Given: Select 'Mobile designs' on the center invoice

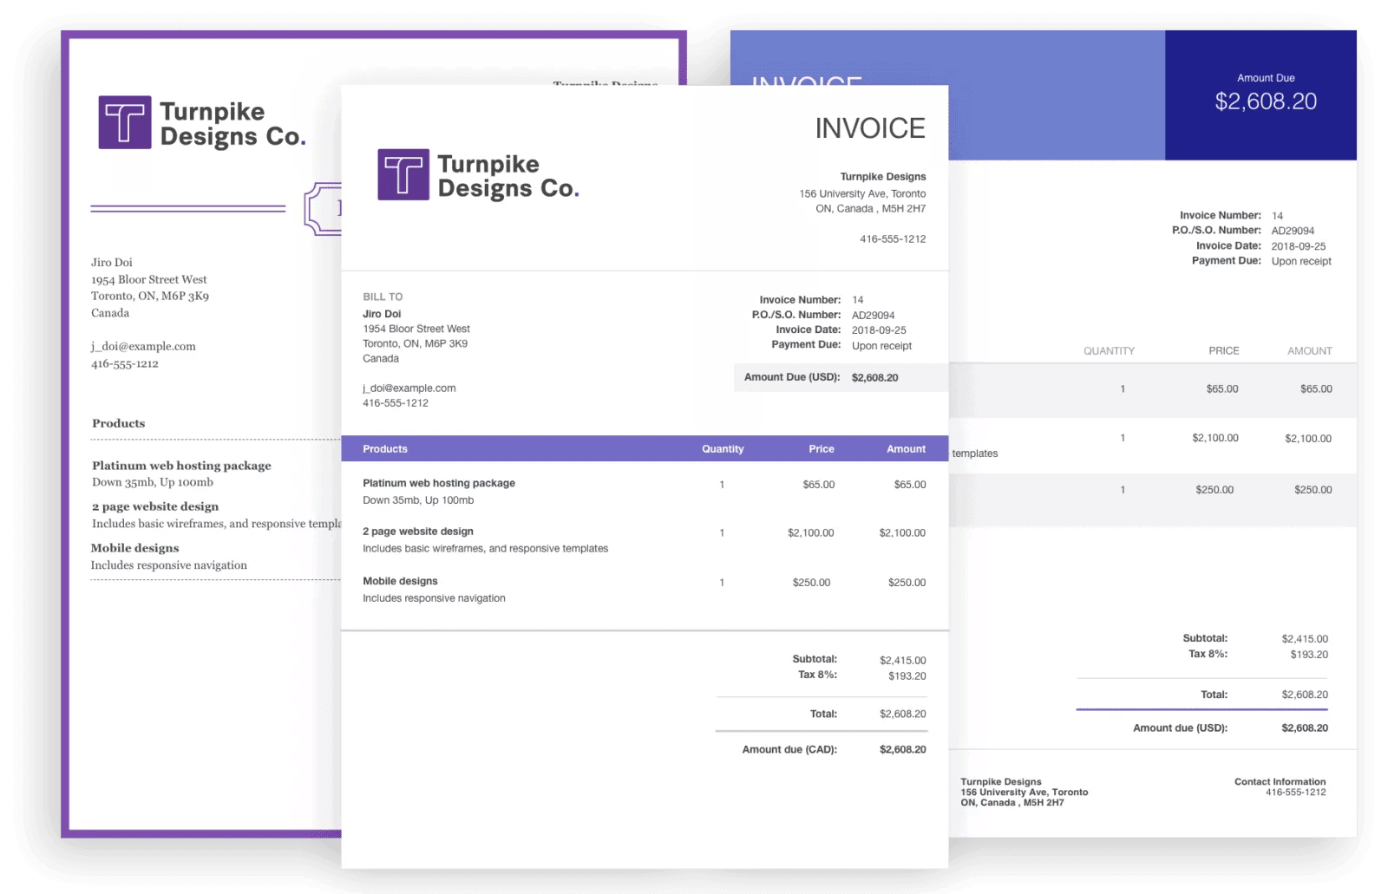Looking at the screenshot, I should point(400,581).
